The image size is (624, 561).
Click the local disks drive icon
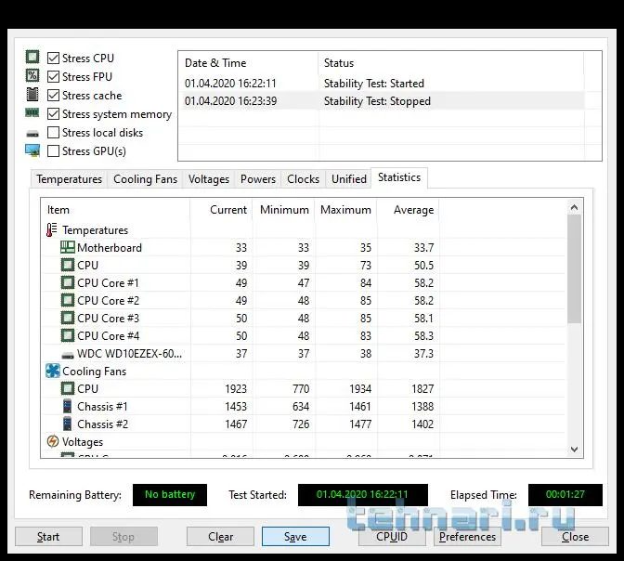coord(32,134)
